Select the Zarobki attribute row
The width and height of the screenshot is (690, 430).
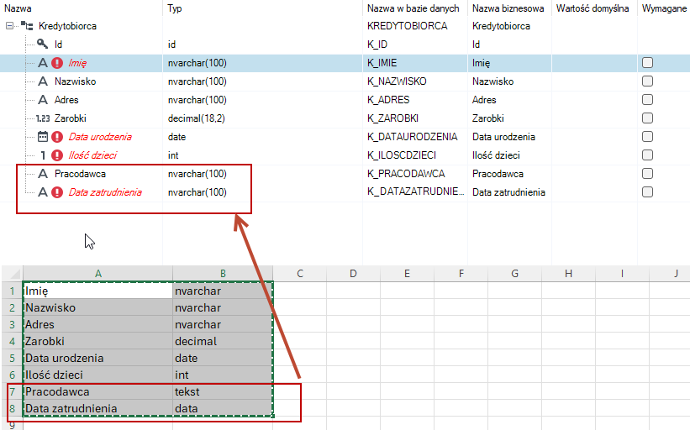click(345, 118)
